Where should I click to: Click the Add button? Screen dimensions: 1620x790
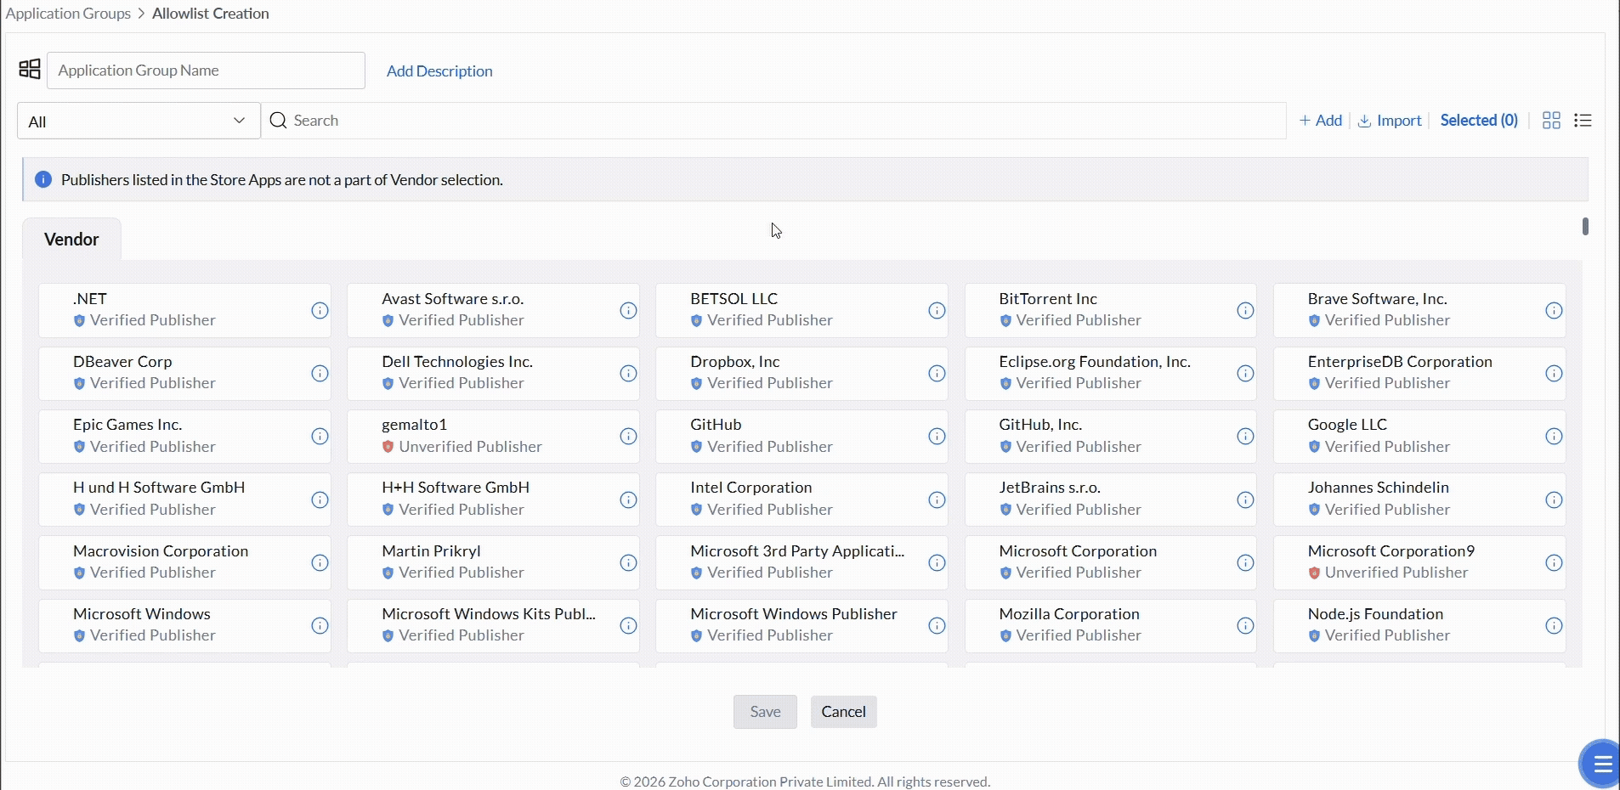1321,121
